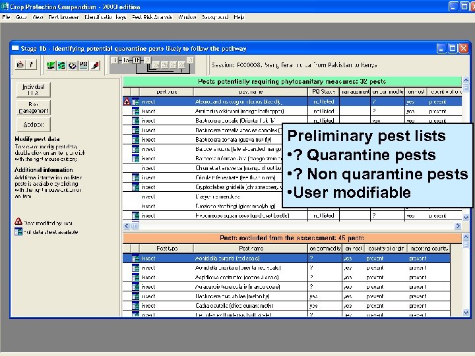
Task: Open data sheet icon for Cadra cautella row
Action: 135,306
